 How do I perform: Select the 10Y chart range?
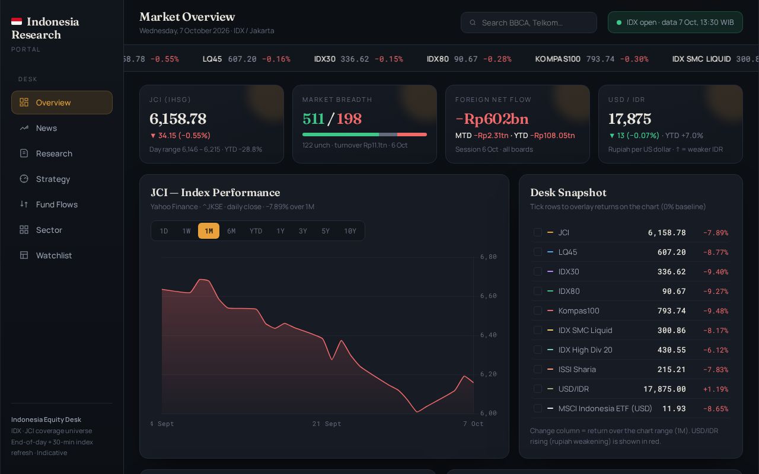350,231
